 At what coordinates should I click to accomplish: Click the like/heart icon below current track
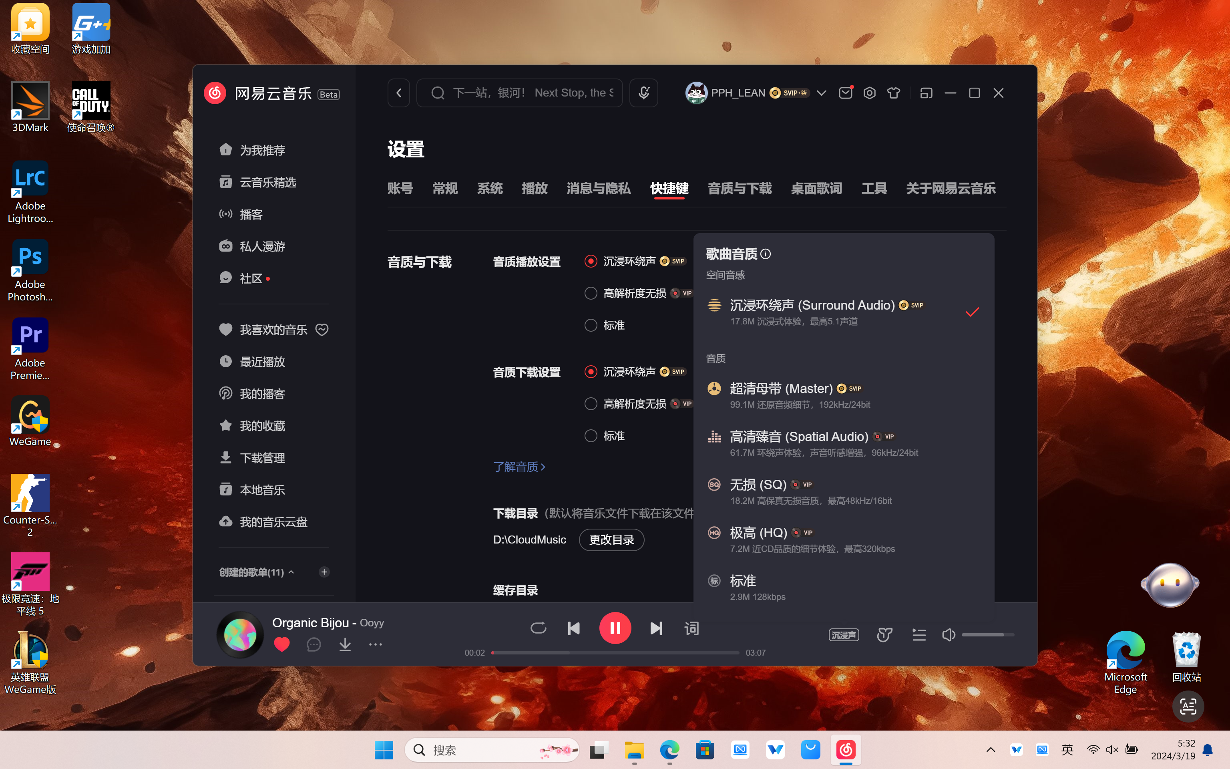click(281, 644)
